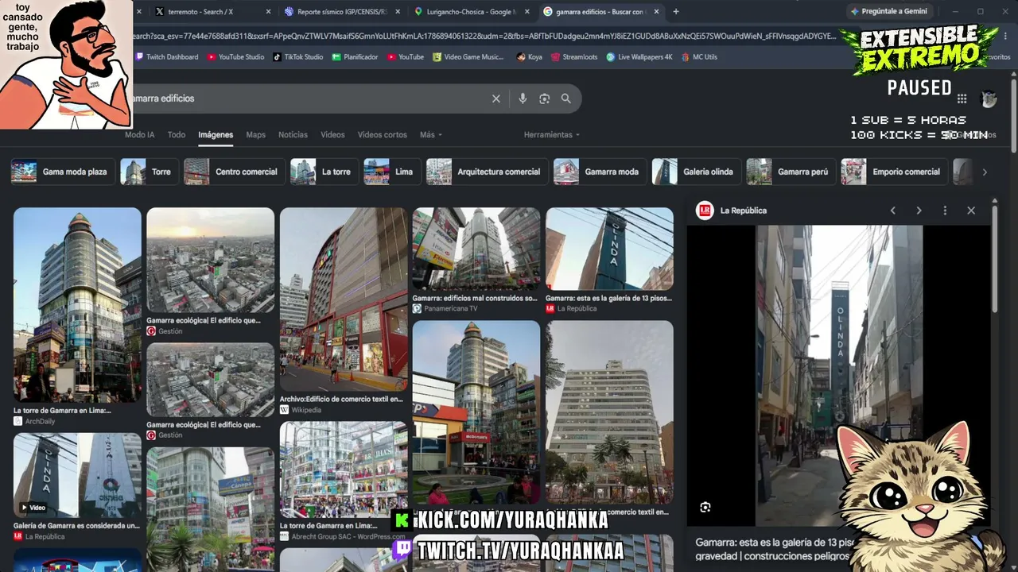
Task: Select the Videos cortos results tab
Action: [383, 135]
